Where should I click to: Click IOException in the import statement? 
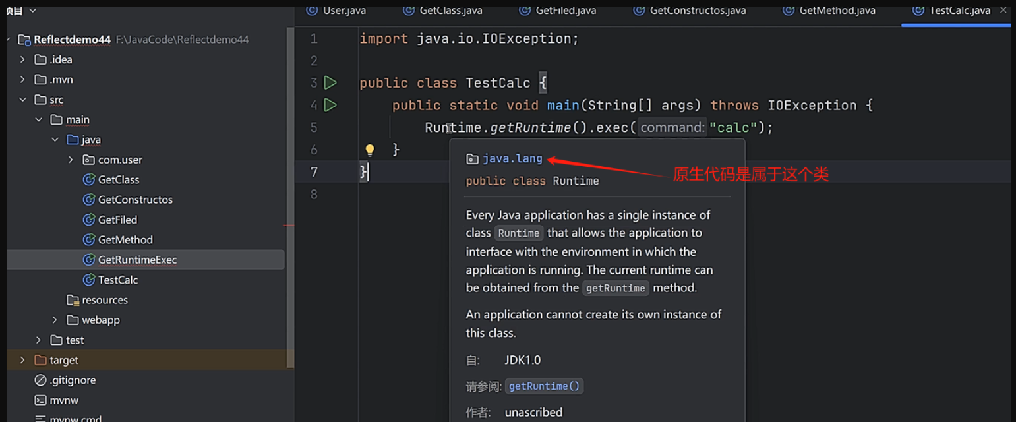click(526, 39)
